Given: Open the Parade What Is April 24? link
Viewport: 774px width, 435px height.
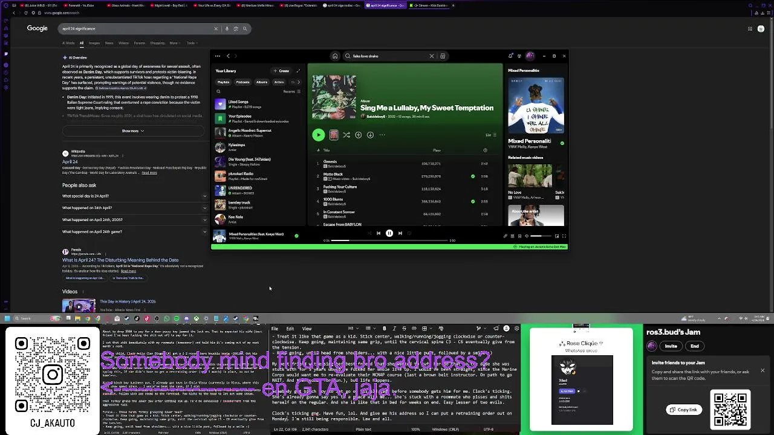Looking at the screenshot, I should (x=120, y=260).
